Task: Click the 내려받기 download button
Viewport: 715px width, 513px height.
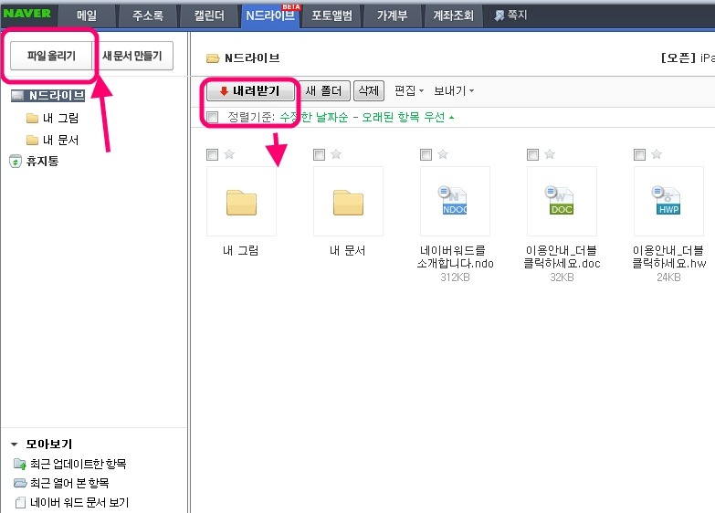Action: [x=250, y=90]
